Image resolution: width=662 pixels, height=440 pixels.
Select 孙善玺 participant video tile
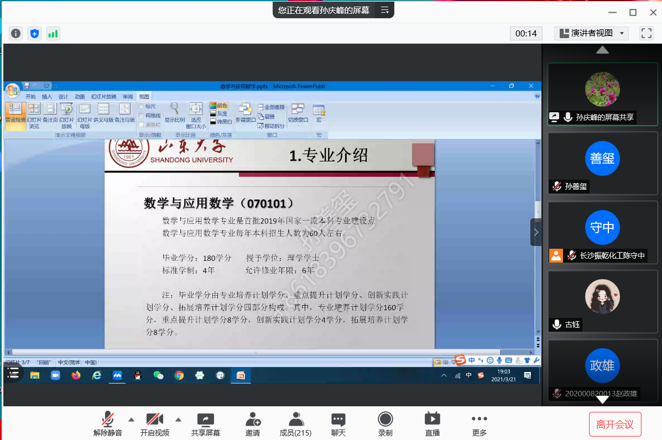(602, 163)
